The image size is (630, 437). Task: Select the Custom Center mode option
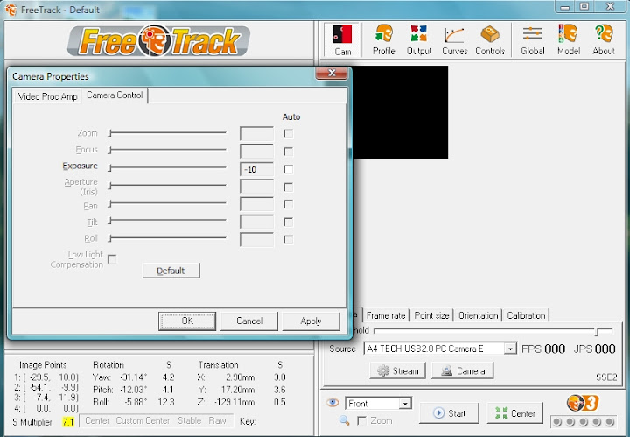tap(143, 420)
